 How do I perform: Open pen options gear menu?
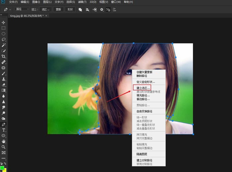102,10
